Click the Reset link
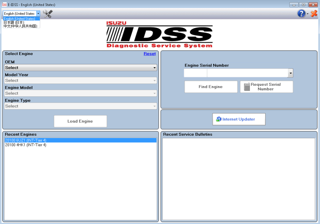Image resolution: width=320 pixels, height=224 pixels. (x=149, y=54)
